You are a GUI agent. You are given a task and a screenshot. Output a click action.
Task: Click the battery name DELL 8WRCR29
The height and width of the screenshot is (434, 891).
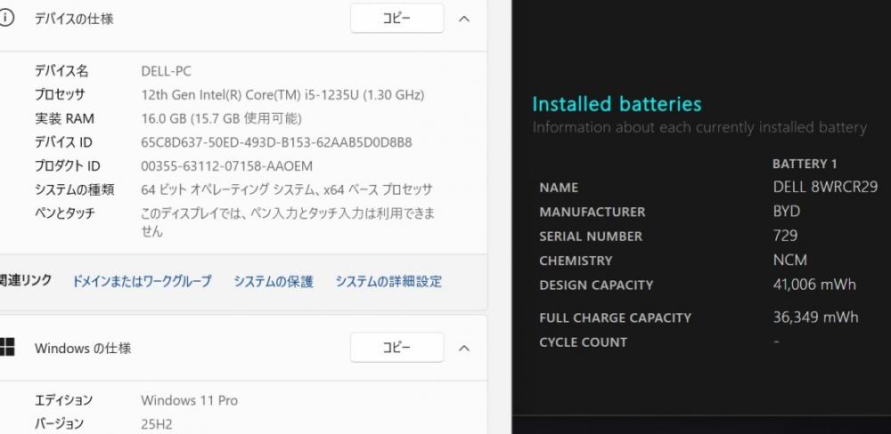825,187
